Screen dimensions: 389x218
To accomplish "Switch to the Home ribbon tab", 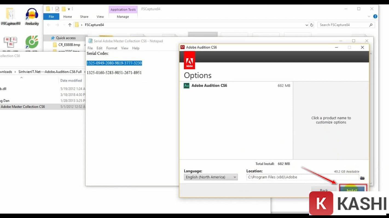I will tap(68, 17).
